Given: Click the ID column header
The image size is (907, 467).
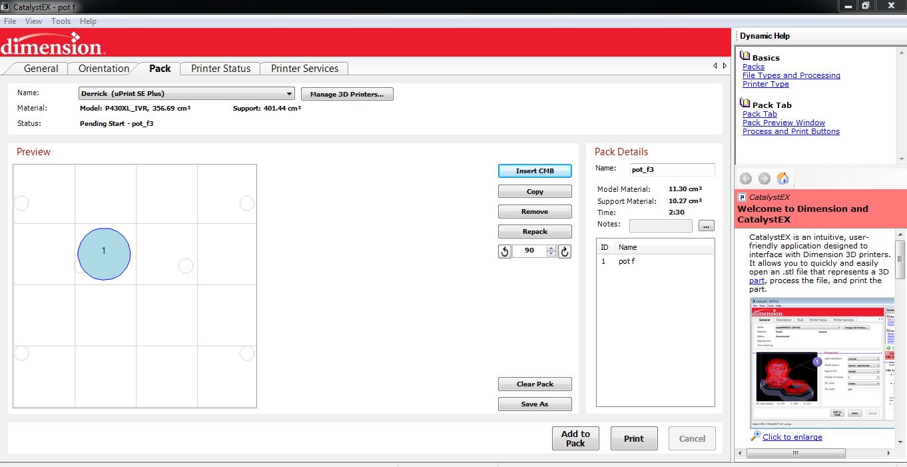Looking at the screenshot, I should click(x=605, y=247).
